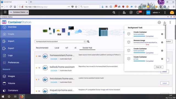Click the pi-hole link in background tasks
The image size is (176, 99).
(136, 59)
